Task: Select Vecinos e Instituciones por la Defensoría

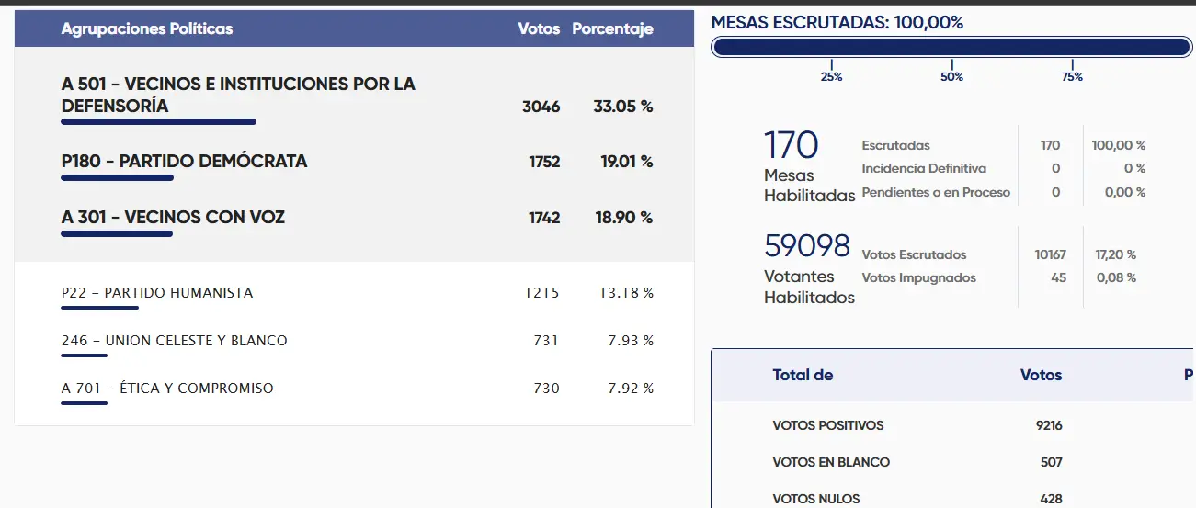Action: pyautogui.click(x=238, y=95)
